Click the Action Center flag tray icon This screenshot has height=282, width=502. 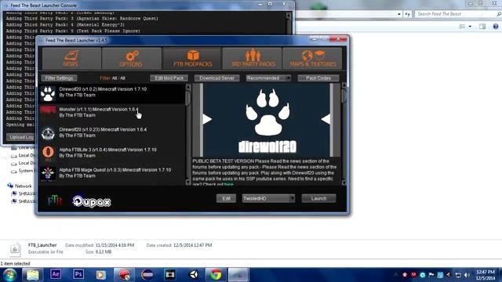(x=431, y=275)
